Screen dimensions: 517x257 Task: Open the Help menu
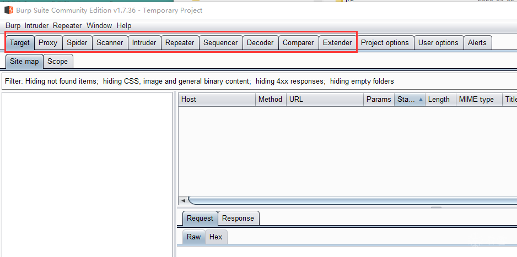pos(124,25)
